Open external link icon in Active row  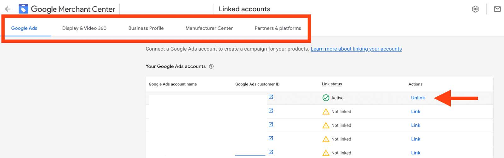[271, 97]
